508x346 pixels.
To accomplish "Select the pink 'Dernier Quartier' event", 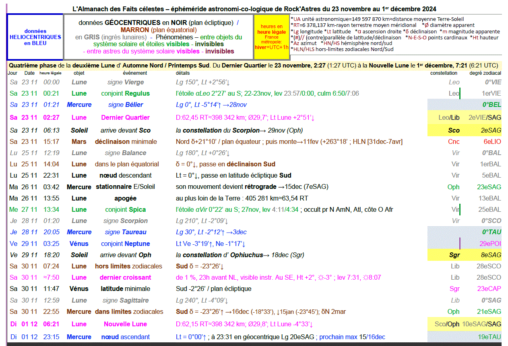I will tap(125, 118).
